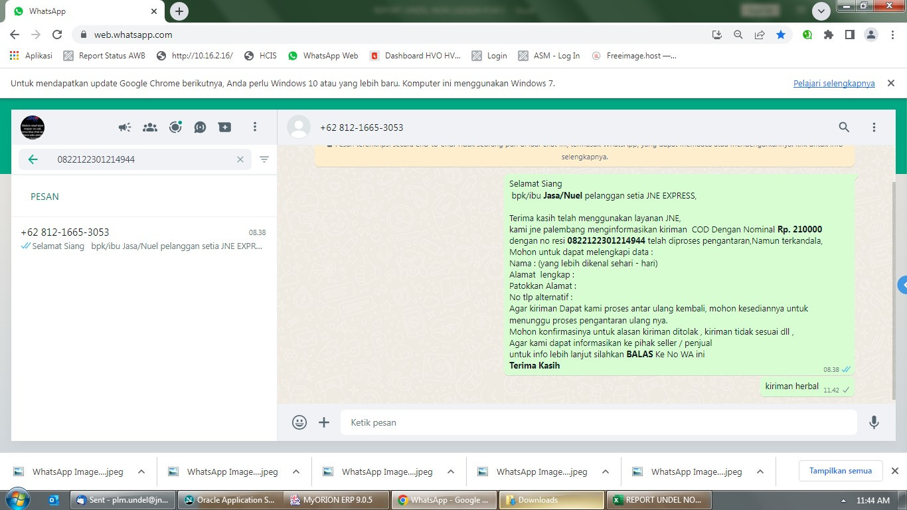The image size is (907, 510).
Task: Open contact info from +62 812-1665-3053 header name
Action: tap(361, 127)
